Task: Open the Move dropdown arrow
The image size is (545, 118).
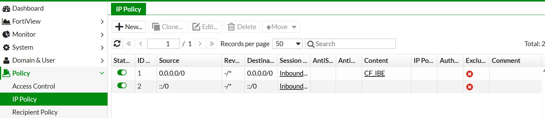Action: pyautogui.click(x=294, y=27)
